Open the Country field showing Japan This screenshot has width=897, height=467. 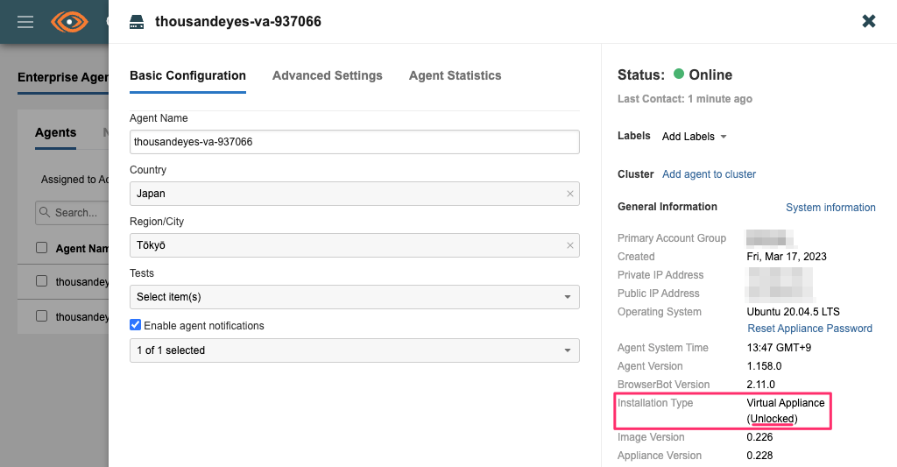[x=355, y=194]
